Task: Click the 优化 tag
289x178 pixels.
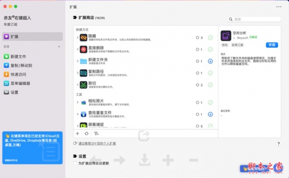Action: coord(224,45)
